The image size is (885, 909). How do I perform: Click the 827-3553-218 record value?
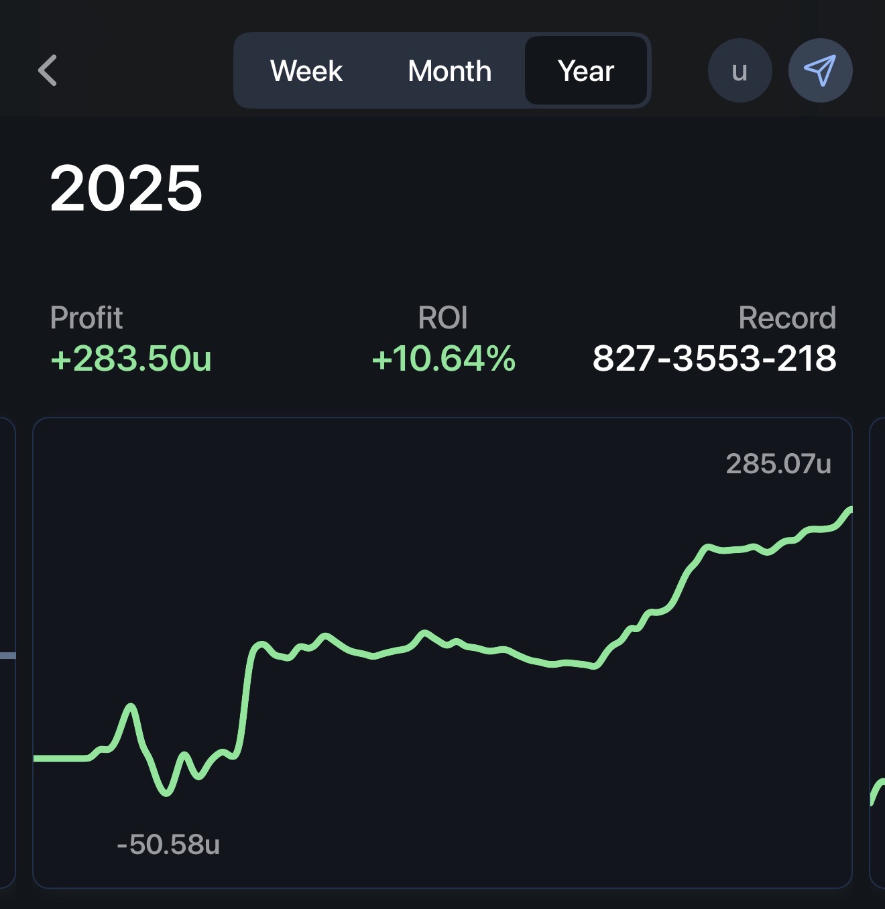[714, 358]
